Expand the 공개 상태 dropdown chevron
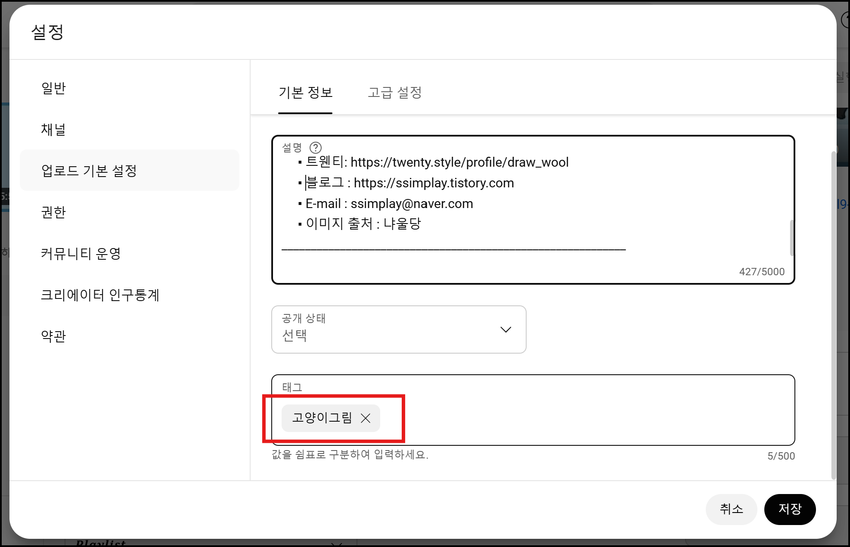This screenshot has width=850, height=547. coord(506,329)
